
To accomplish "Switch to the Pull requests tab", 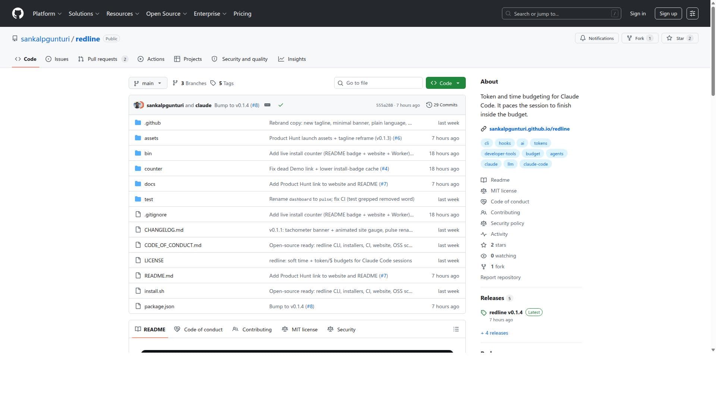I will (x=103, y=59).
